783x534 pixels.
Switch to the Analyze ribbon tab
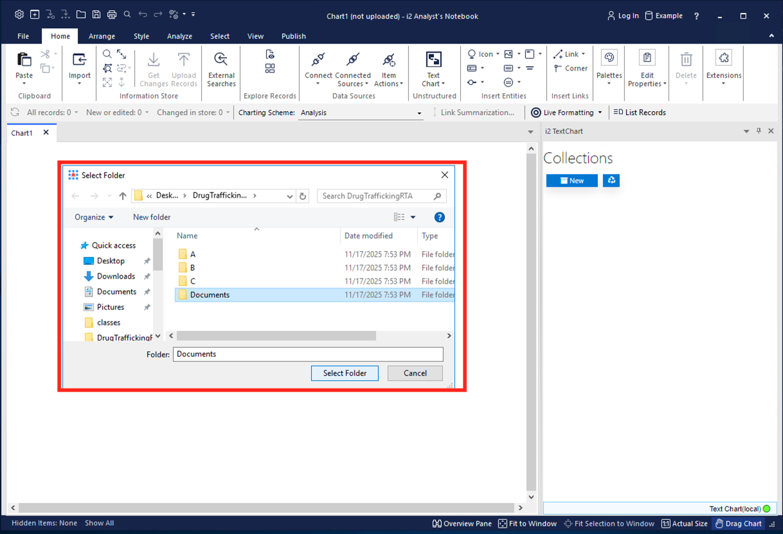pos(180,37)
